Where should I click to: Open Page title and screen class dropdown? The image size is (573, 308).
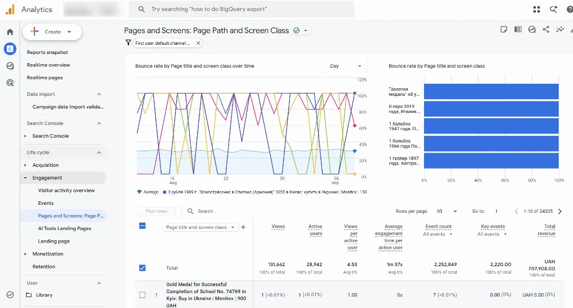click(x=200, y=227)
